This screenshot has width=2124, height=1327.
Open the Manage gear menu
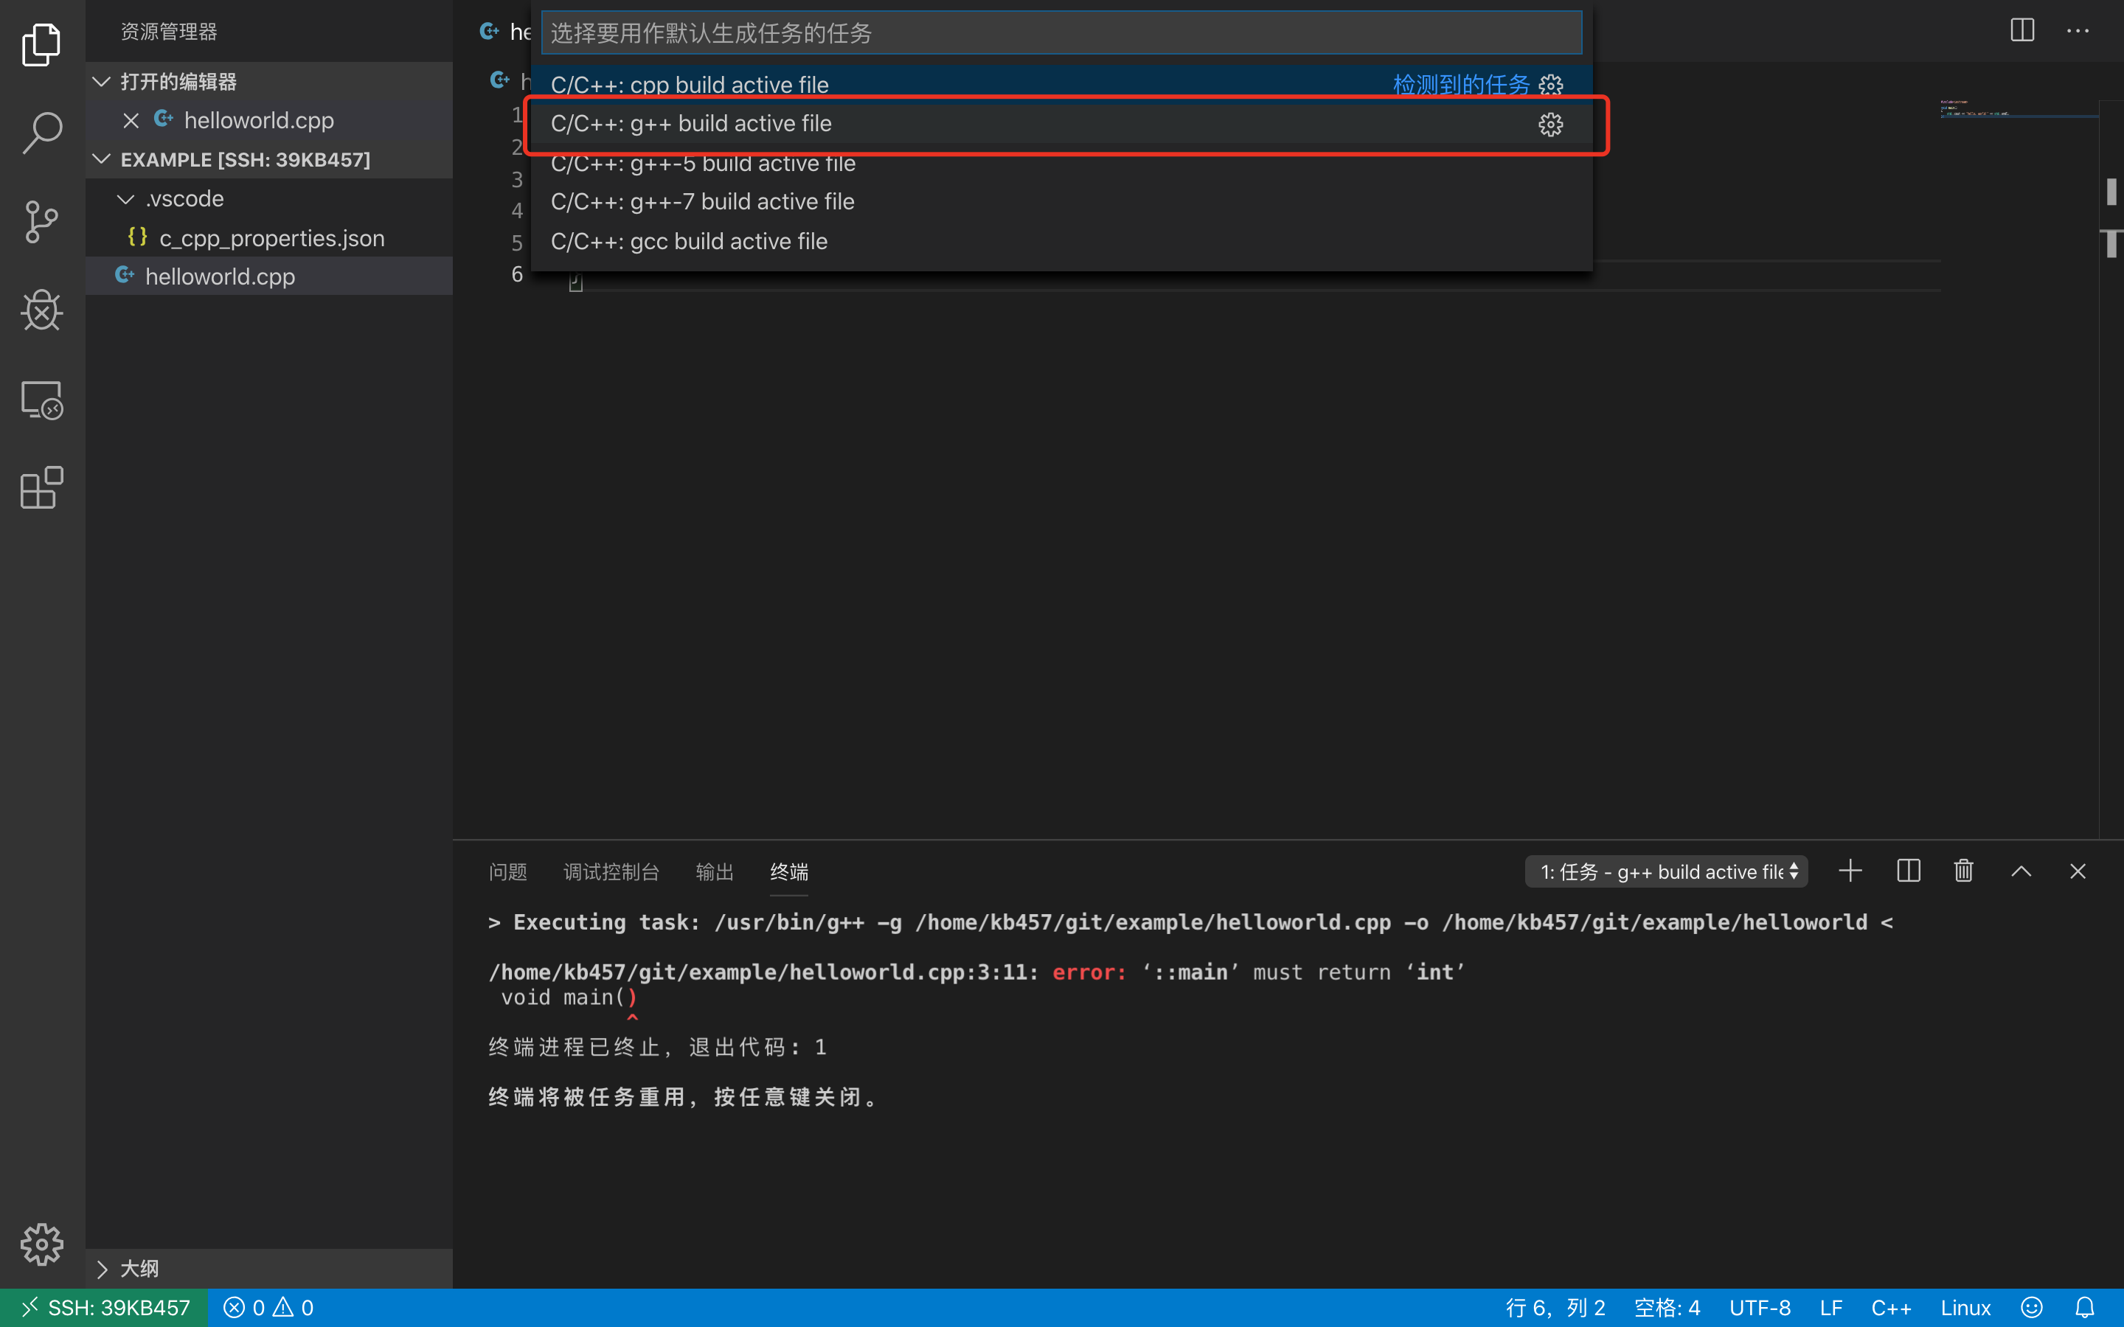(41, 1244)
